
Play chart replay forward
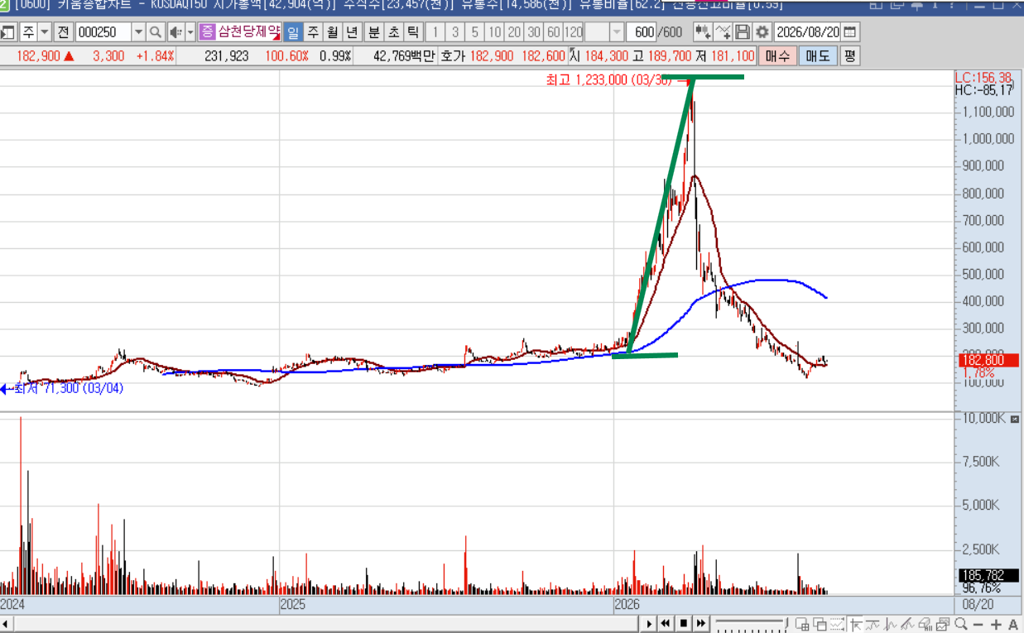(650, 623)
